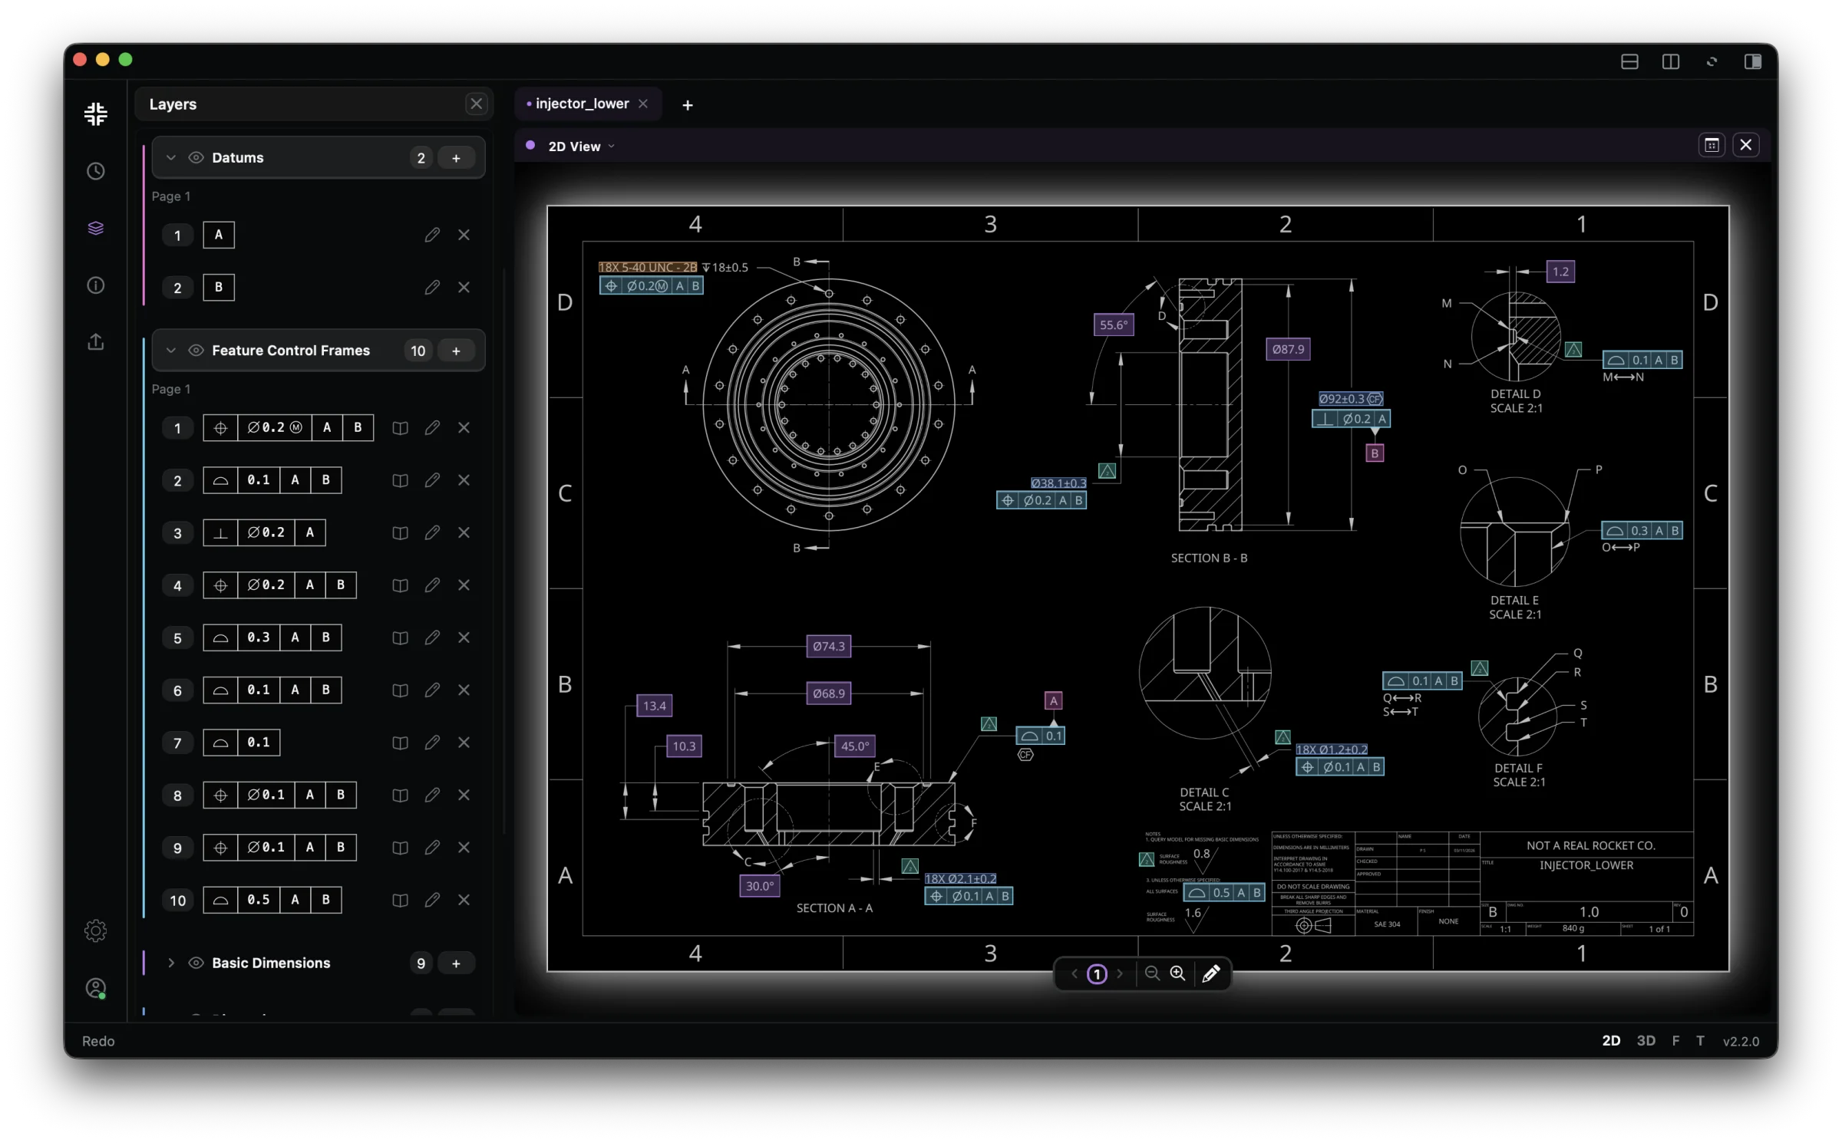Select frame 2 profile 0.1 A B
Image resolution: width=1842 pixels, height=1143 pixels.
(x=272, y=480)
